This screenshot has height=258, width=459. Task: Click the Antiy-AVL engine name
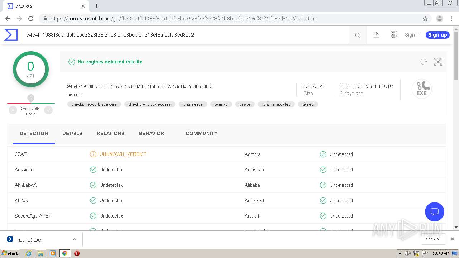coord(255,200)
